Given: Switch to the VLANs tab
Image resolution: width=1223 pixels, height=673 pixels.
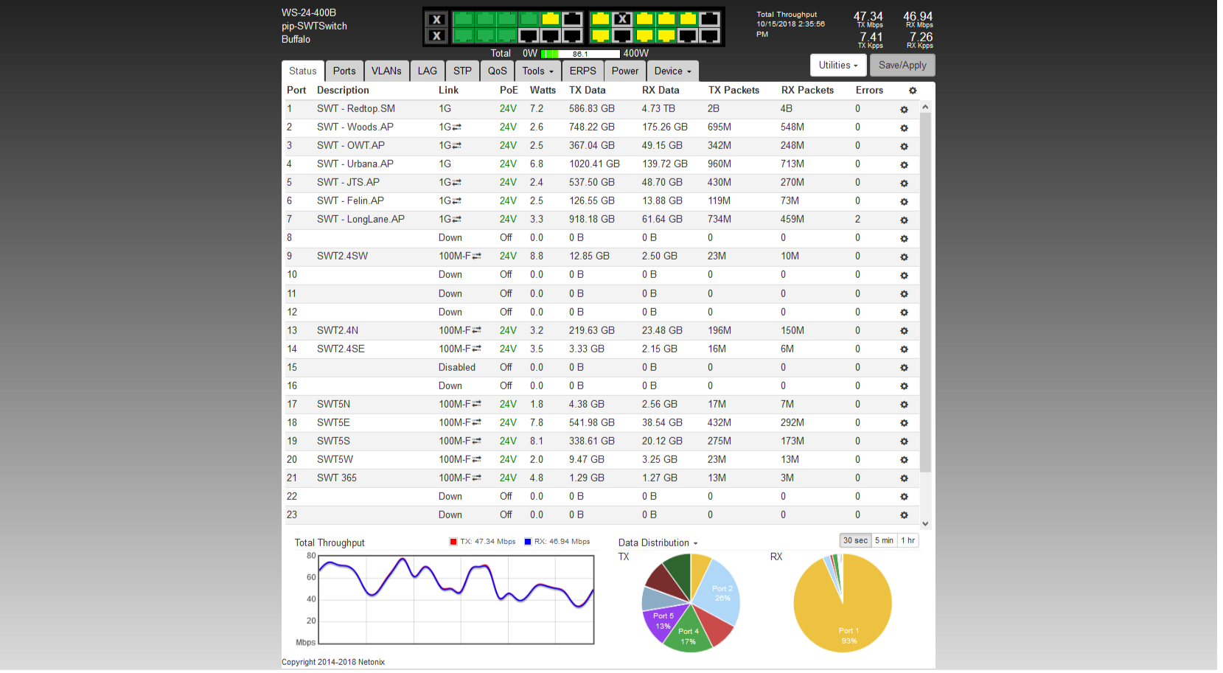Looking at the screenshot, I should pyautogui.click(x=386, y=71).
